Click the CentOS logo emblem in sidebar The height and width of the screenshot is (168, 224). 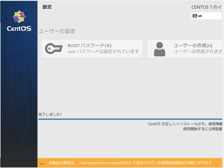click(x=19, y=17)
